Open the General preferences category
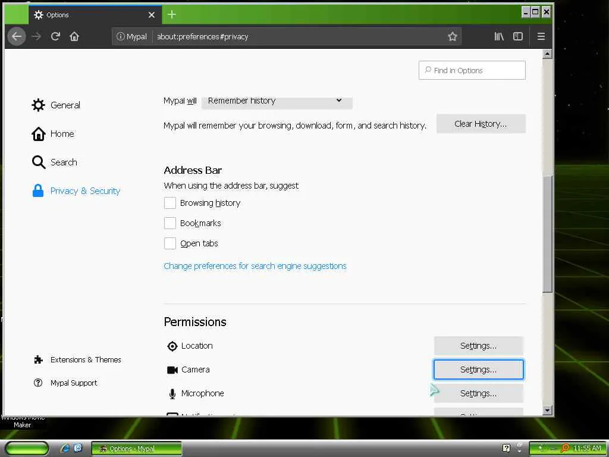The height and width of the screenshot is (457, 609). pos(56,105)
